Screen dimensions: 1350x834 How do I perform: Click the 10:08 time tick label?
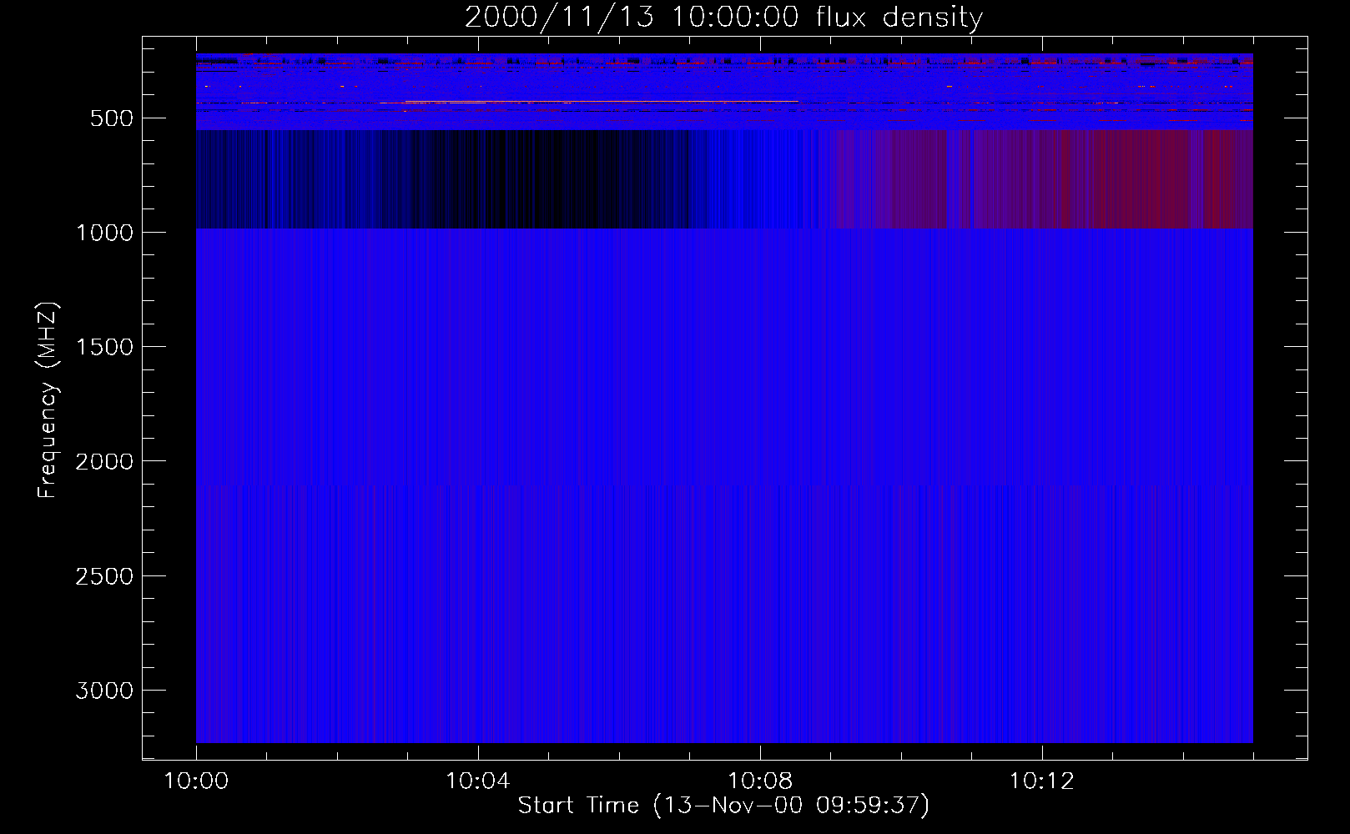pos(759,781)
